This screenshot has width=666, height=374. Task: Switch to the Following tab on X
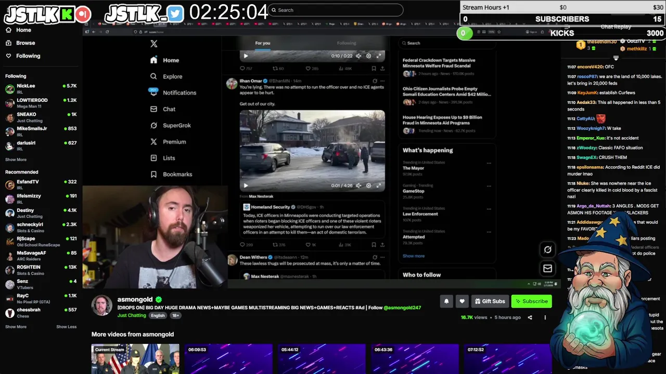pyautogui.click(x=347, y=43)
